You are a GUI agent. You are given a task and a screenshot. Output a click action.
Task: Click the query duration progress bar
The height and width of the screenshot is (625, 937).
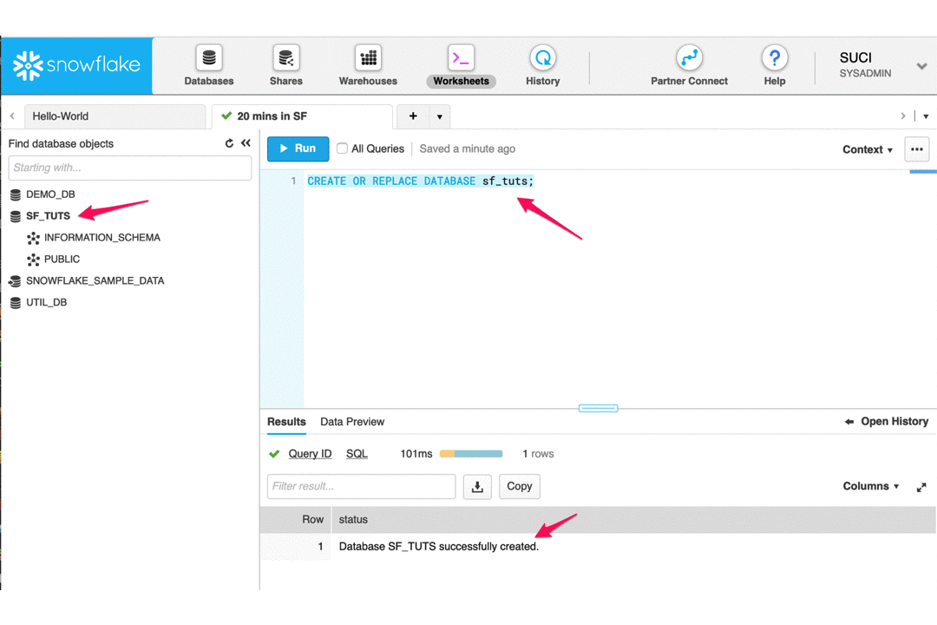[x=471, y=453]
